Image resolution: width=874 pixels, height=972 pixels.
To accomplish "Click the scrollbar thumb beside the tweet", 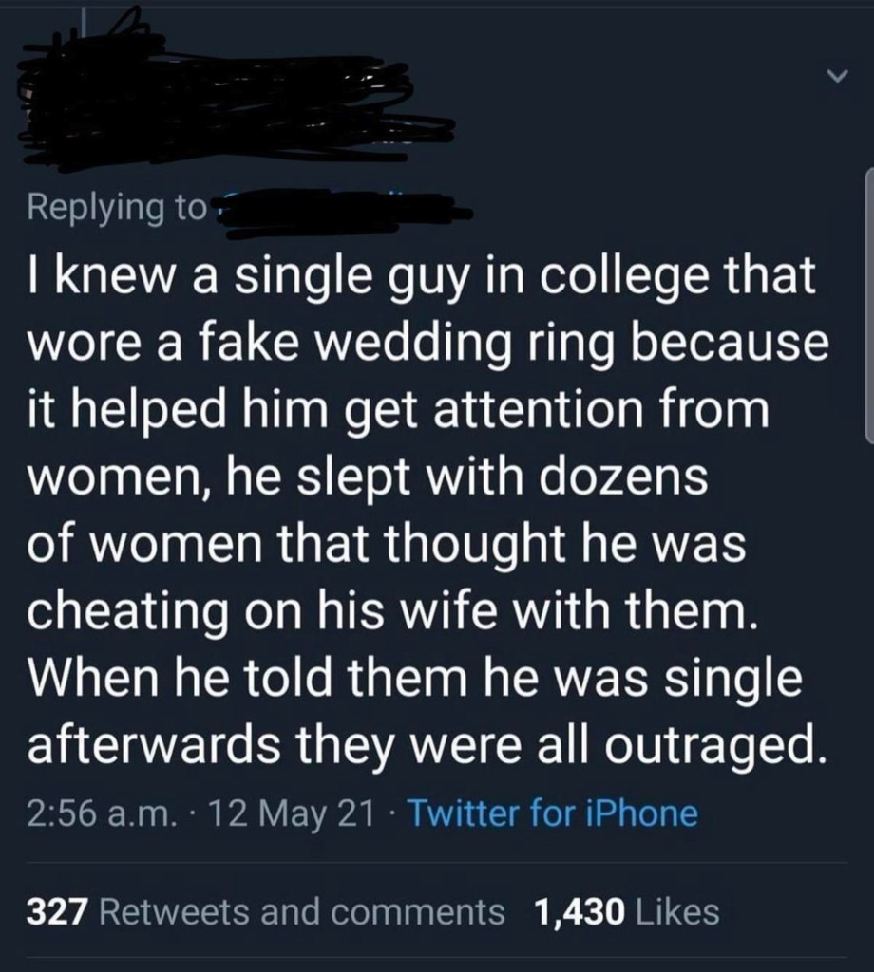I will (x=869, y=304).
